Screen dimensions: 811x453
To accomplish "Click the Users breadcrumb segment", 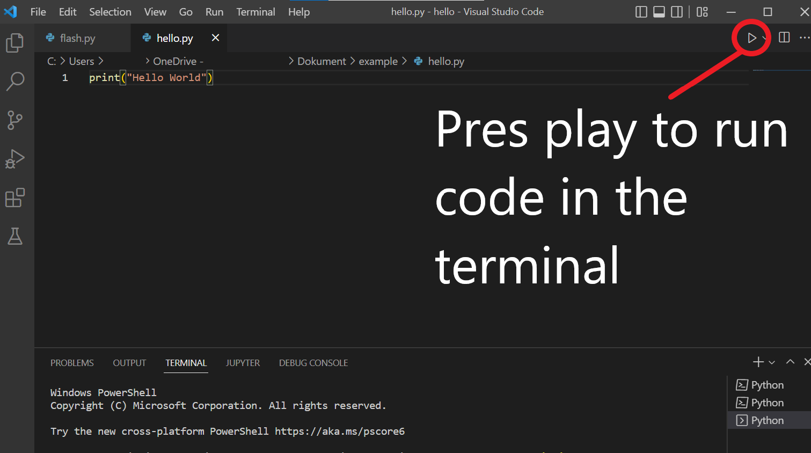I will point(82,61).
